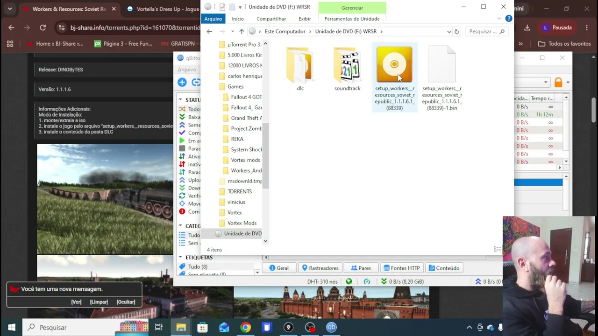
Task: Open the soundtrack folder icon
Action: point(347,64)
